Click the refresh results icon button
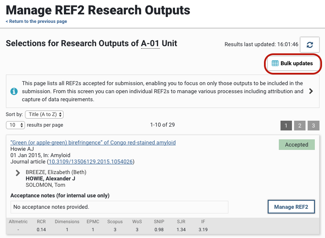 click(310, 45)
